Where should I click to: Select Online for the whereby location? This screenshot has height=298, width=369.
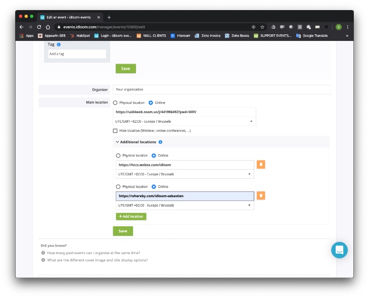pos(154,187)
